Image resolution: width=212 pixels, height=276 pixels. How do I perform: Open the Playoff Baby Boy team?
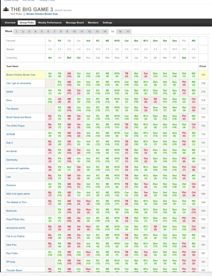[15, 219]
